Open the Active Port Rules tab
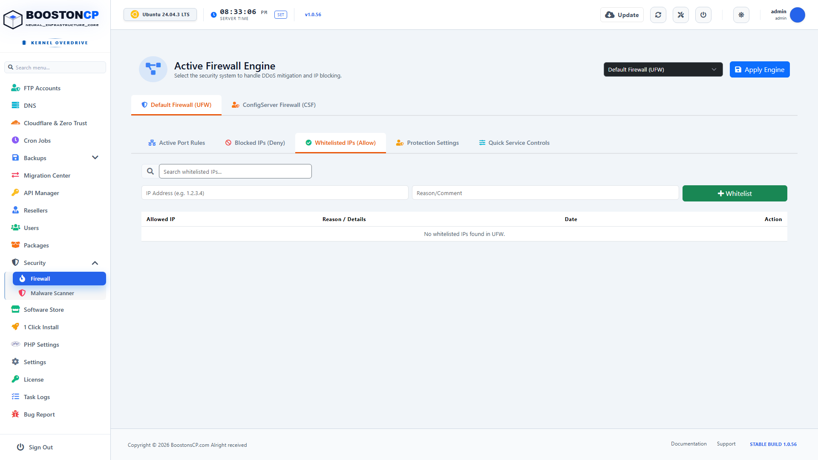 pos(176,143)
